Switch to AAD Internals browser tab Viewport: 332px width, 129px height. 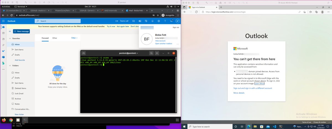click(112, 10)
